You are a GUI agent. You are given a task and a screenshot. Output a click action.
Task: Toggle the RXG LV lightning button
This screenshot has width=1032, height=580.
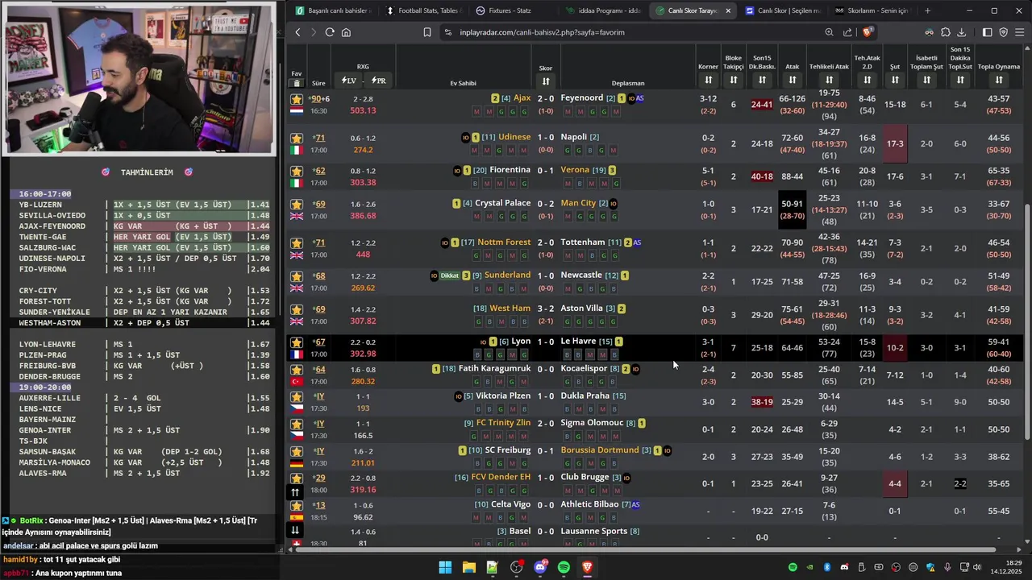(x=348, y=81)
